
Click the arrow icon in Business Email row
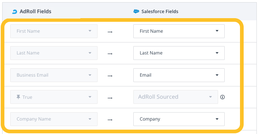pos(110,76)
